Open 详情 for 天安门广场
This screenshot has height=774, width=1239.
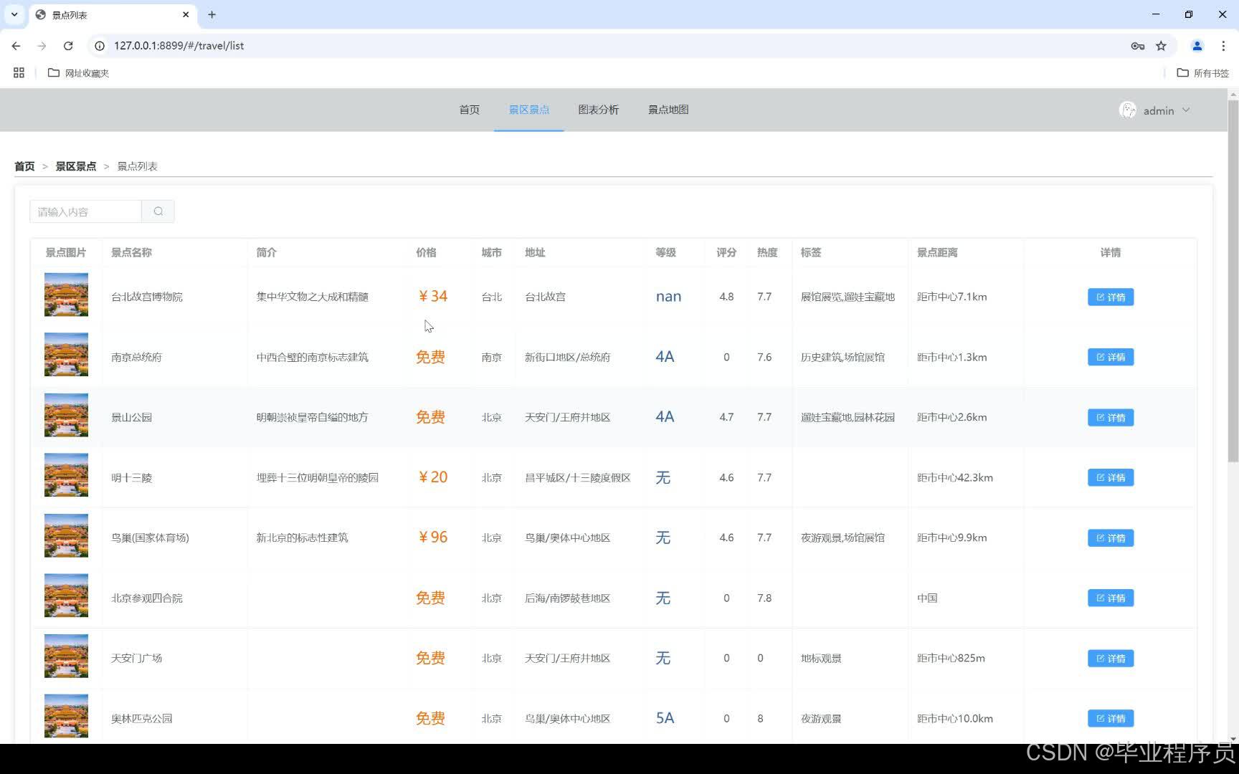pos(1111,658)
